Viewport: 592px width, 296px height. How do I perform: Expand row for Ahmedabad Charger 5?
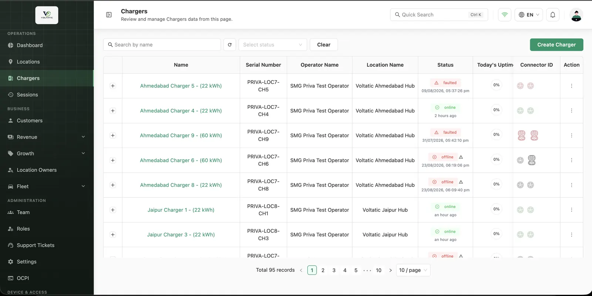click(113, 86)
